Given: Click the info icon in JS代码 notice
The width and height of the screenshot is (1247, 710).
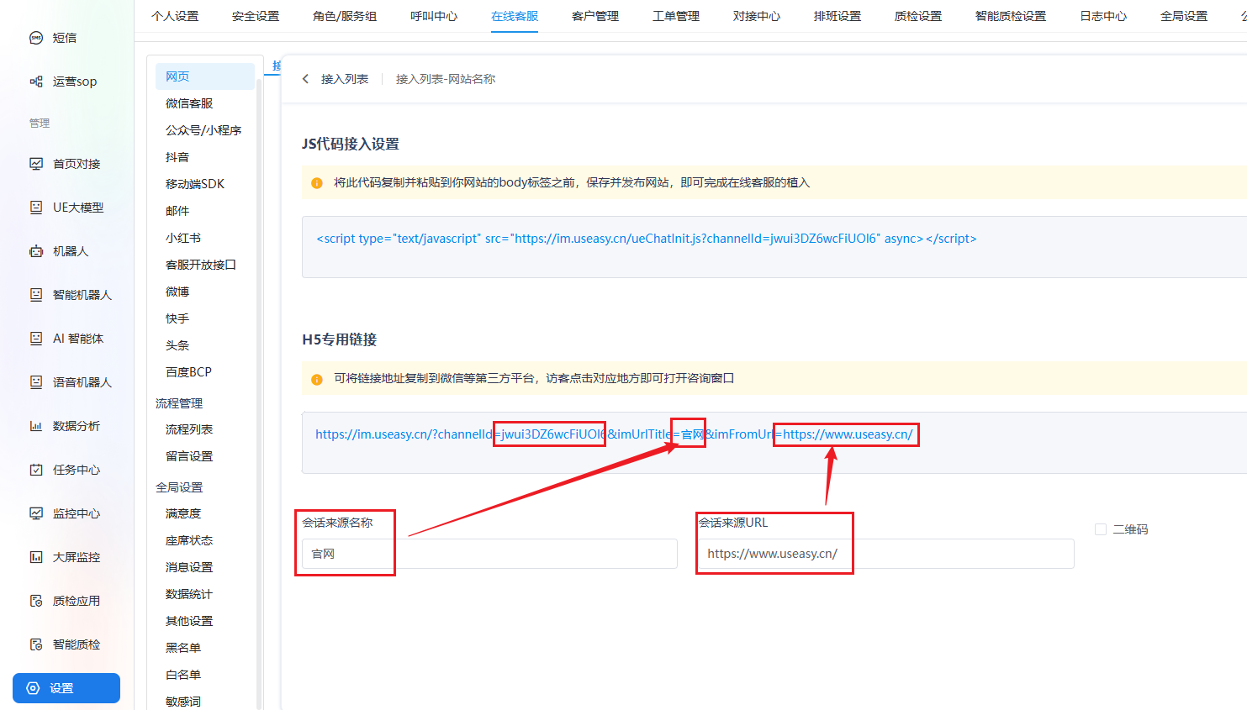Looking at the screenshot, I should click(317, 183).
